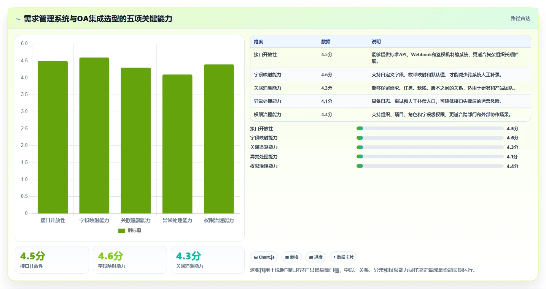Click the 5.0 y-axis label
The height and width of the screenshot is (289, 546).
point(24,44)
